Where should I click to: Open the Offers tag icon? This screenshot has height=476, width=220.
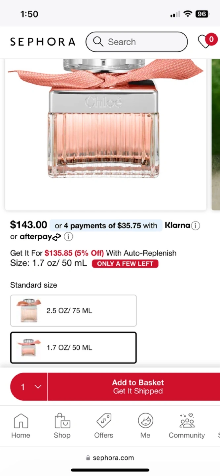coord(104,426)
